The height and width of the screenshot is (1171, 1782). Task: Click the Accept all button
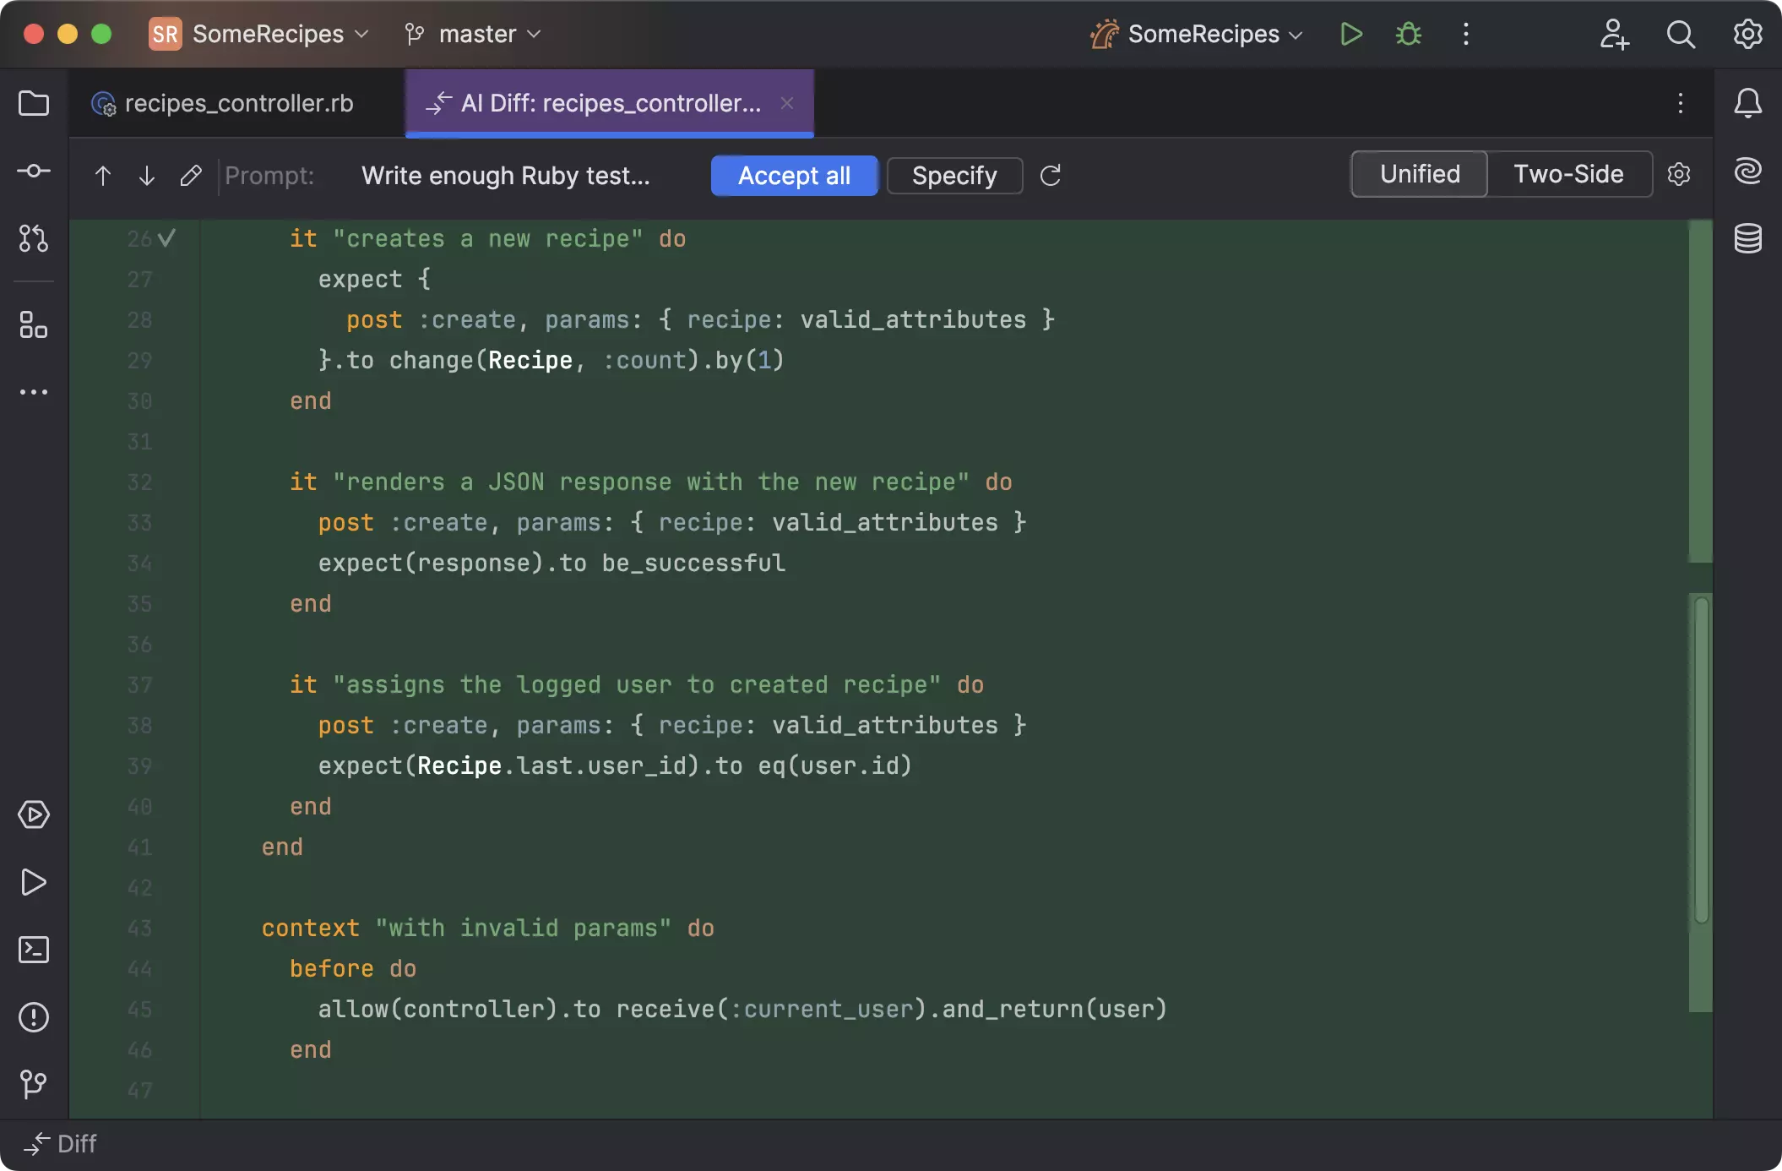click(795, 176)
